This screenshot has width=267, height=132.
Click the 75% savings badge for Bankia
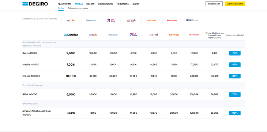[x=235, y=53]
